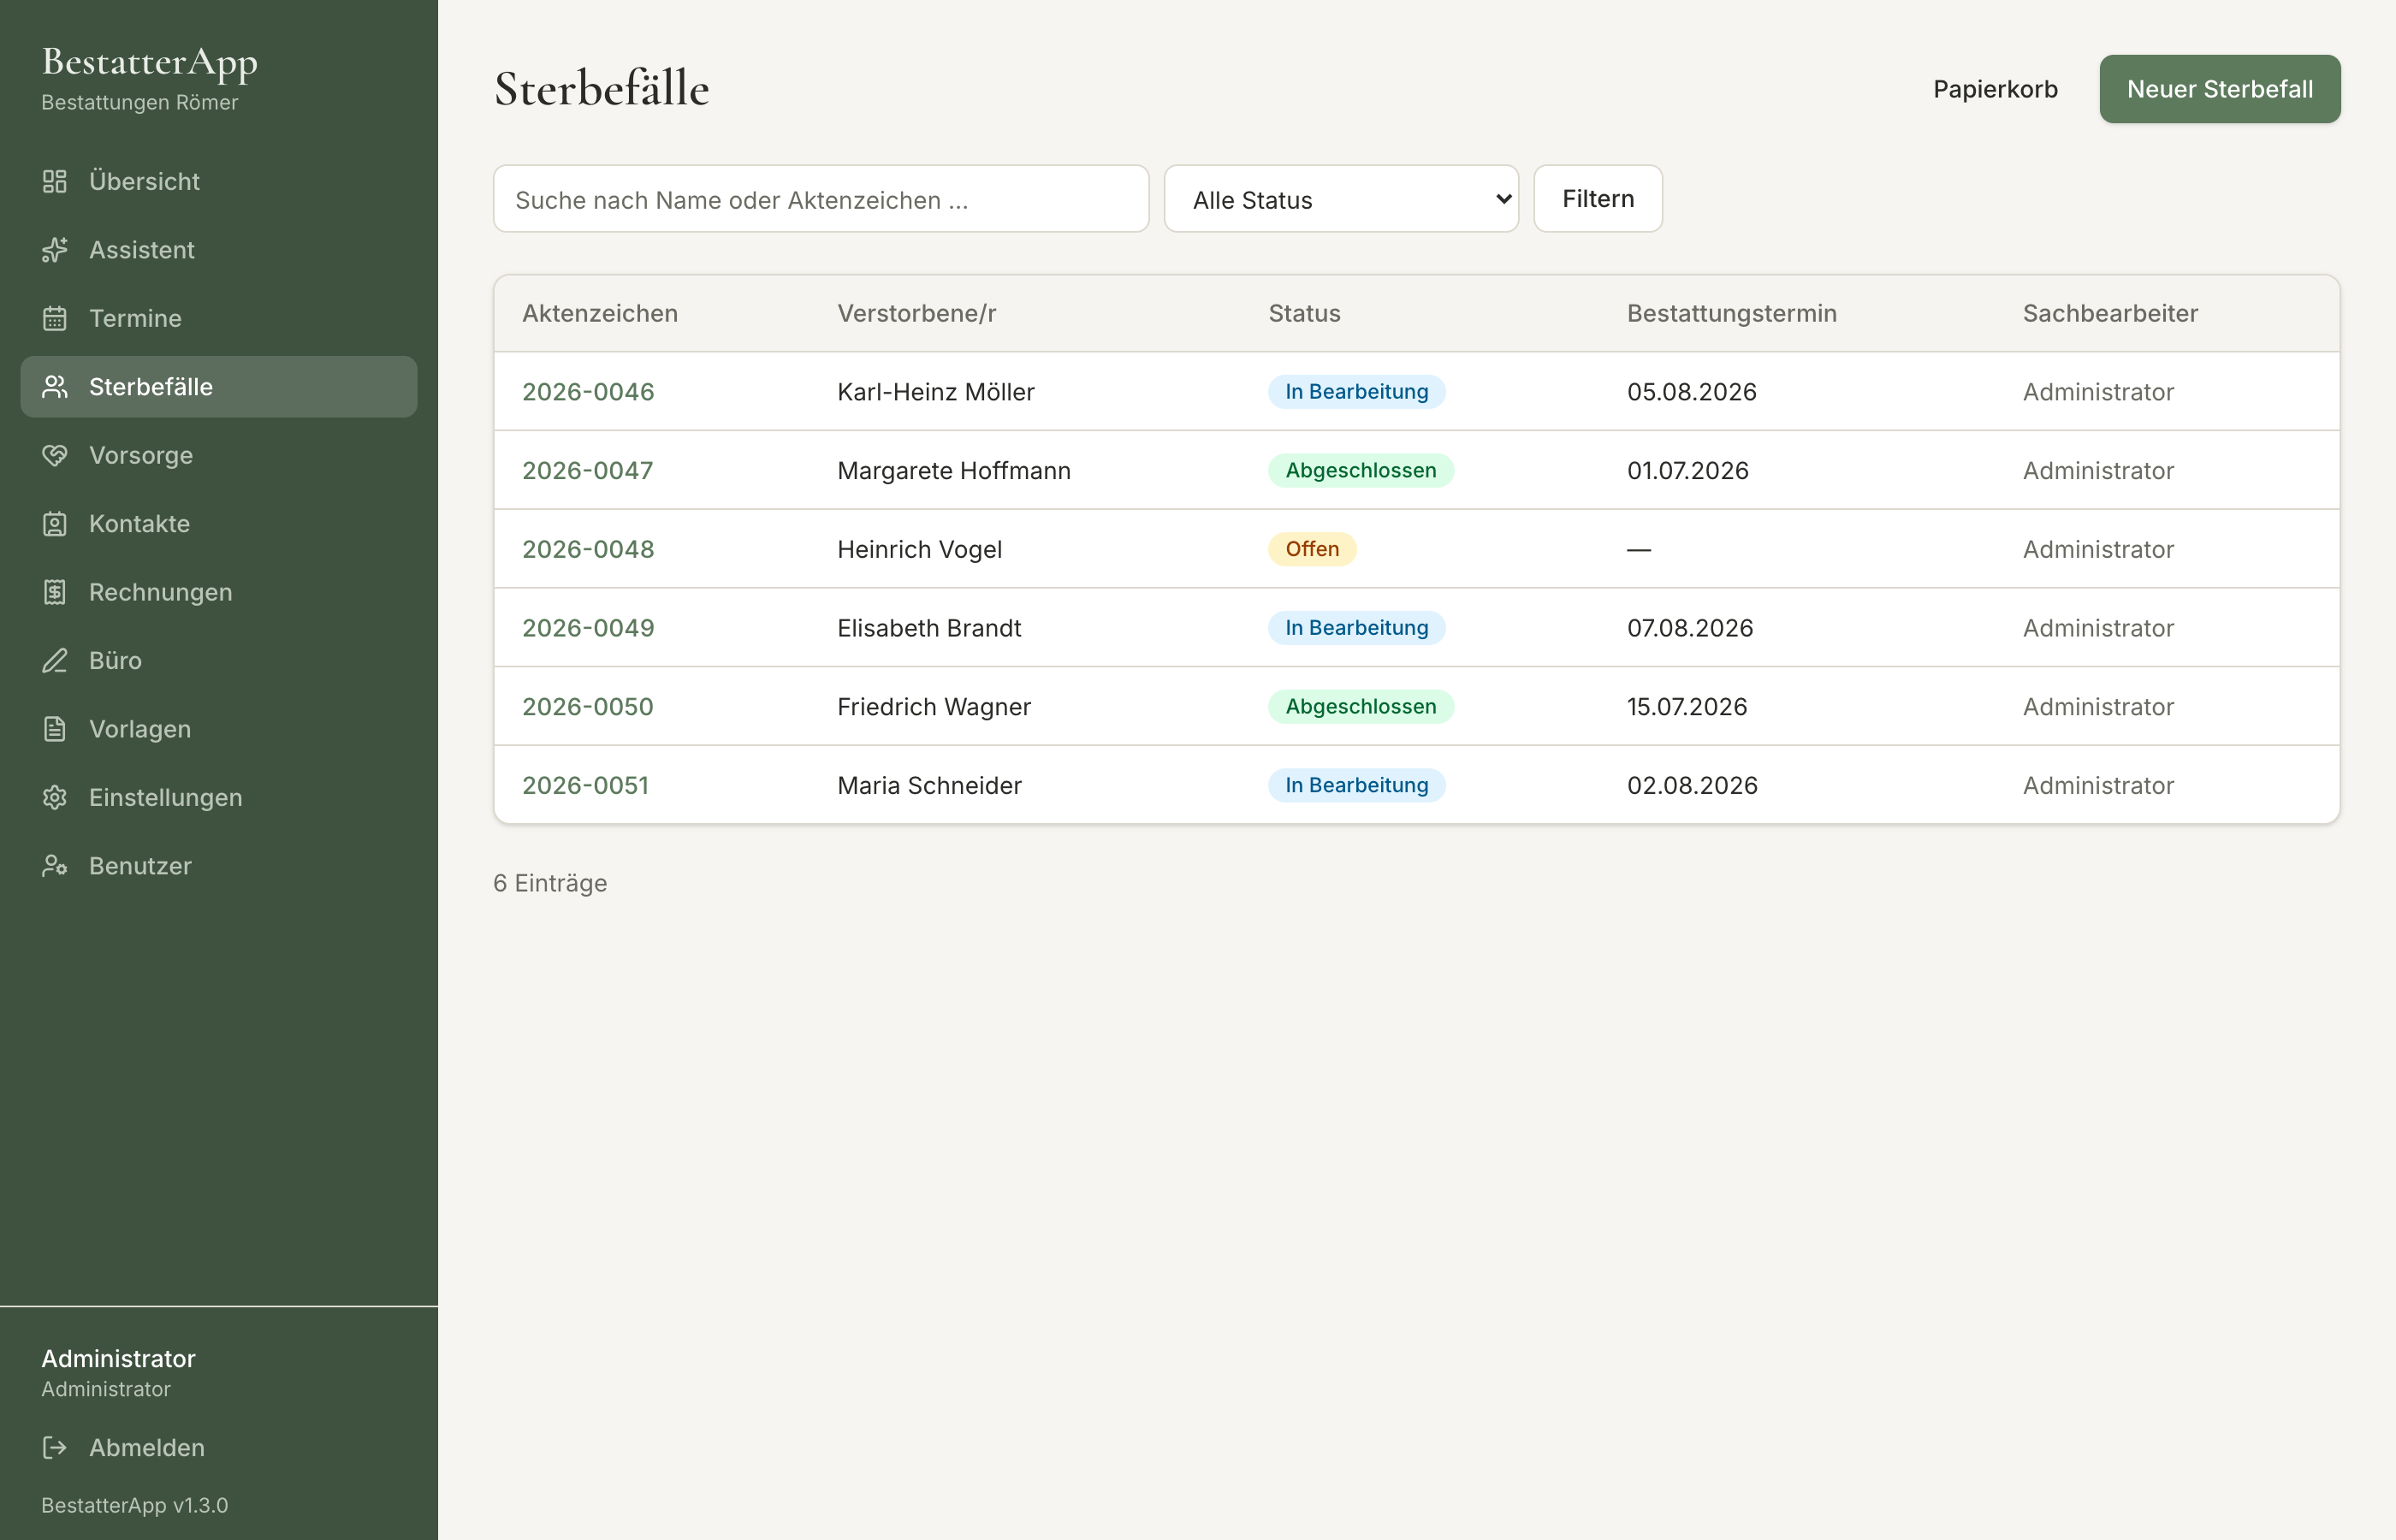Click the Abmelden logout icon
Screen dimensions: 2396x1540
(x=55, y=1447)
